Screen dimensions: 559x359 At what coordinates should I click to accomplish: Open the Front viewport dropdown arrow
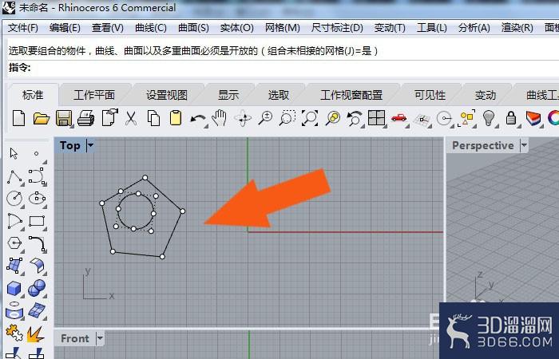pos(100,338)
